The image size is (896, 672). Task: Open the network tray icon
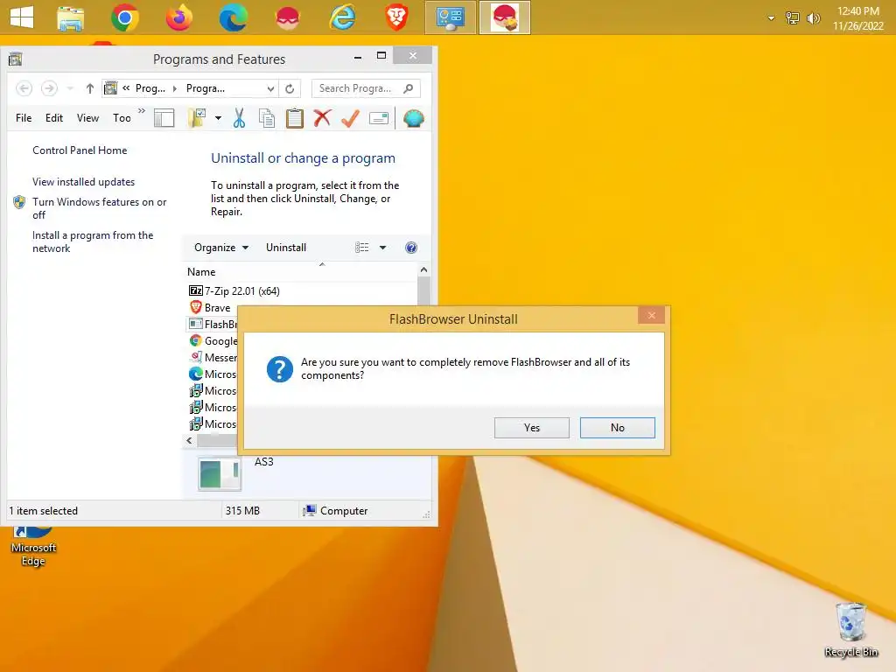tap(793, 18)
